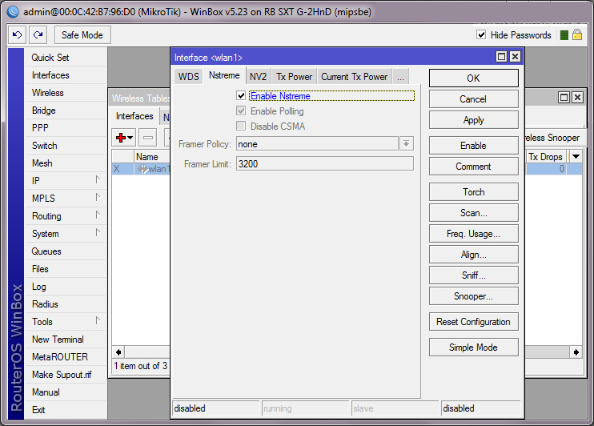Viewport: 594px width, 426px height.
Task: Open Log menu item
Action: 65,287
